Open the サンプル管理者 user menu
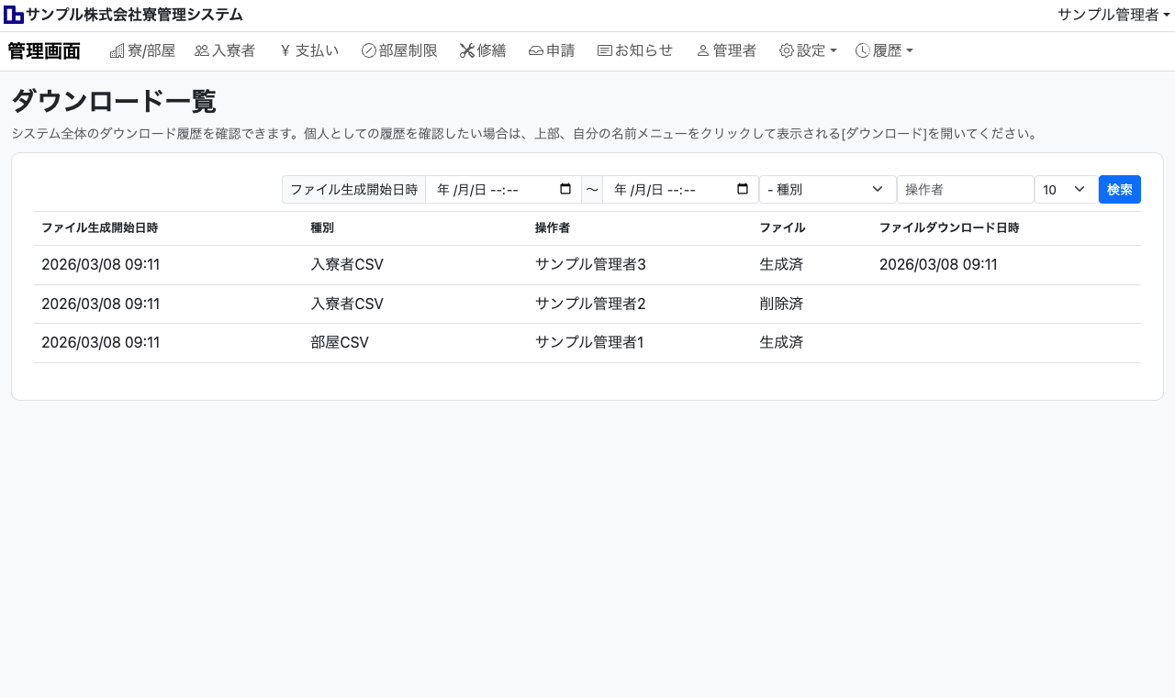Image resolution: width=1175 pixels, height=698 pixels. point(1113,15)
